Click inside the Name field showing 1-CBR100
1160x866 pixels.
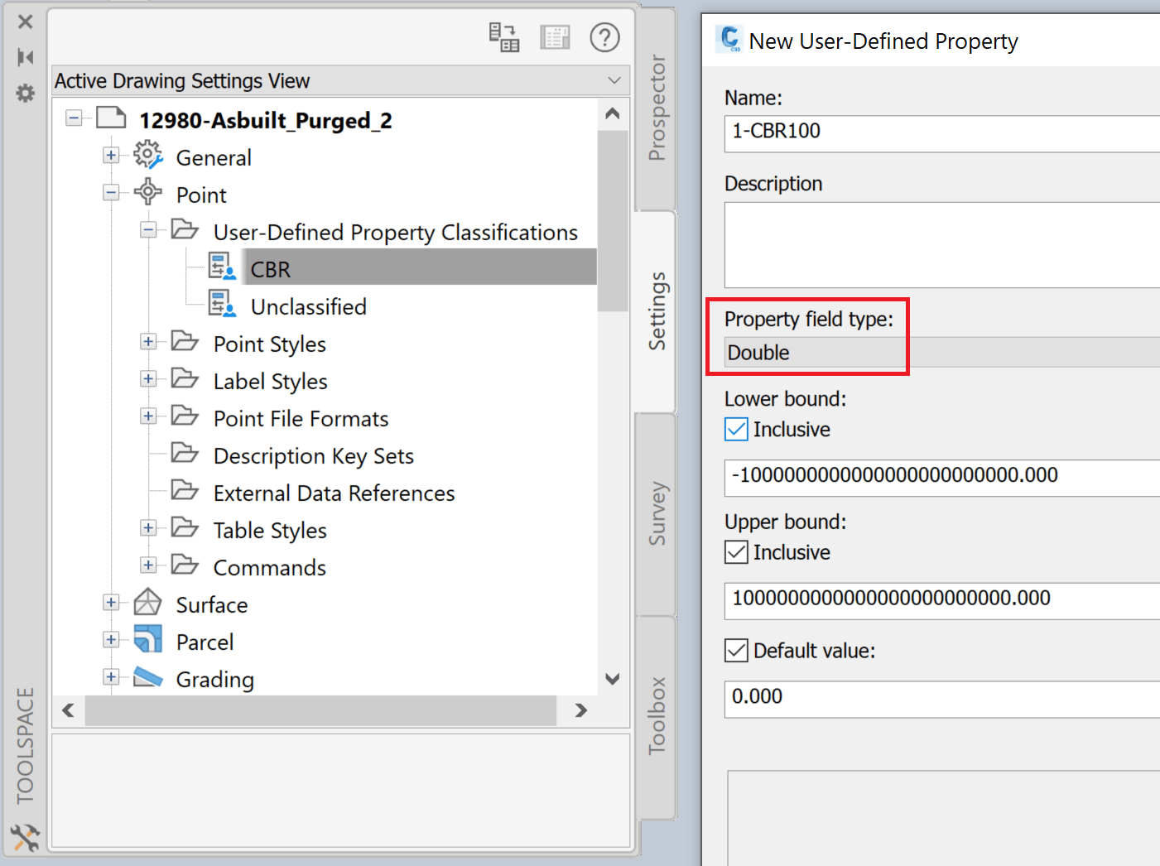911,133
